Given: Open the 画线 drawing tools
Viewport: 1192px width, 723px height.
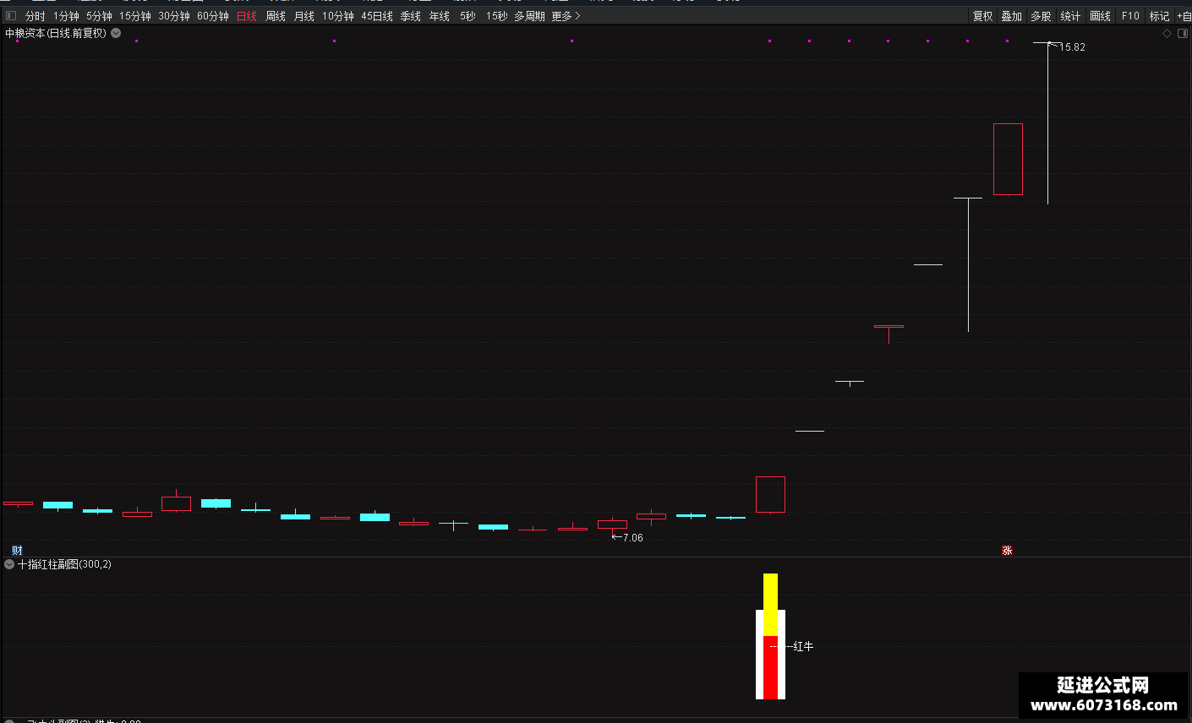Looking at the screenshot, I should [1100, 16].
